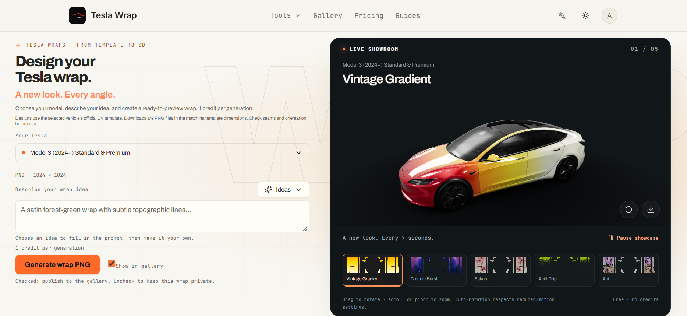The height and width of the screenshot is (316, 687).
Task: Click the "1 credit per generation" note
Action: pyautogui.click(x=50, y=248)
